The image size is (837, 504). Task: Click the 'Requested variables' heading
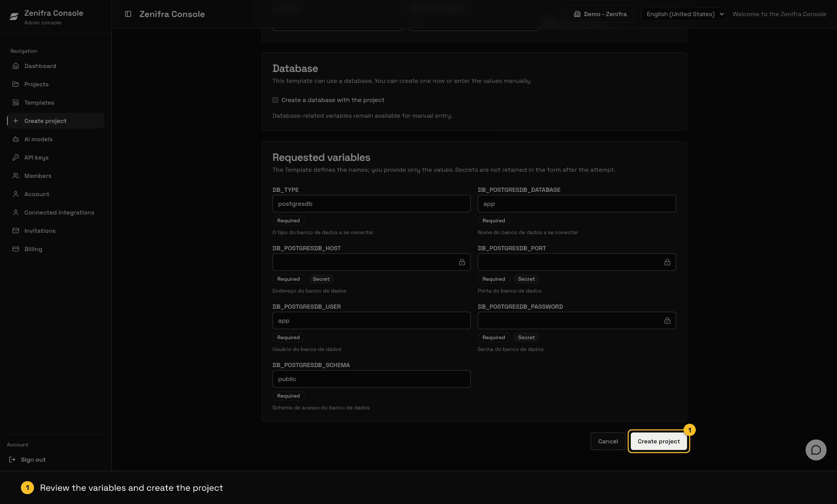321,157
